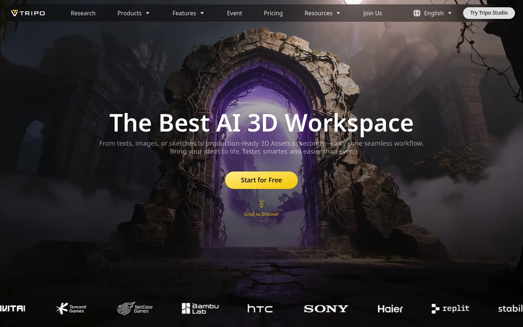Click the Try Tripo Studio button
This screenshot has width=523, height=327.
coord(489,13)
